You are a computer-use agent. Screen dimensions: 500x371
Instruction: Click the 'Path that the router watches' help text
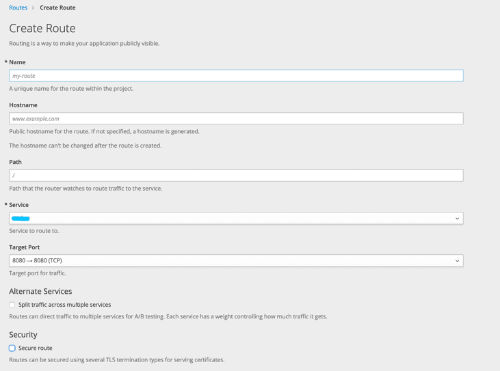click(x=85, y=189)
